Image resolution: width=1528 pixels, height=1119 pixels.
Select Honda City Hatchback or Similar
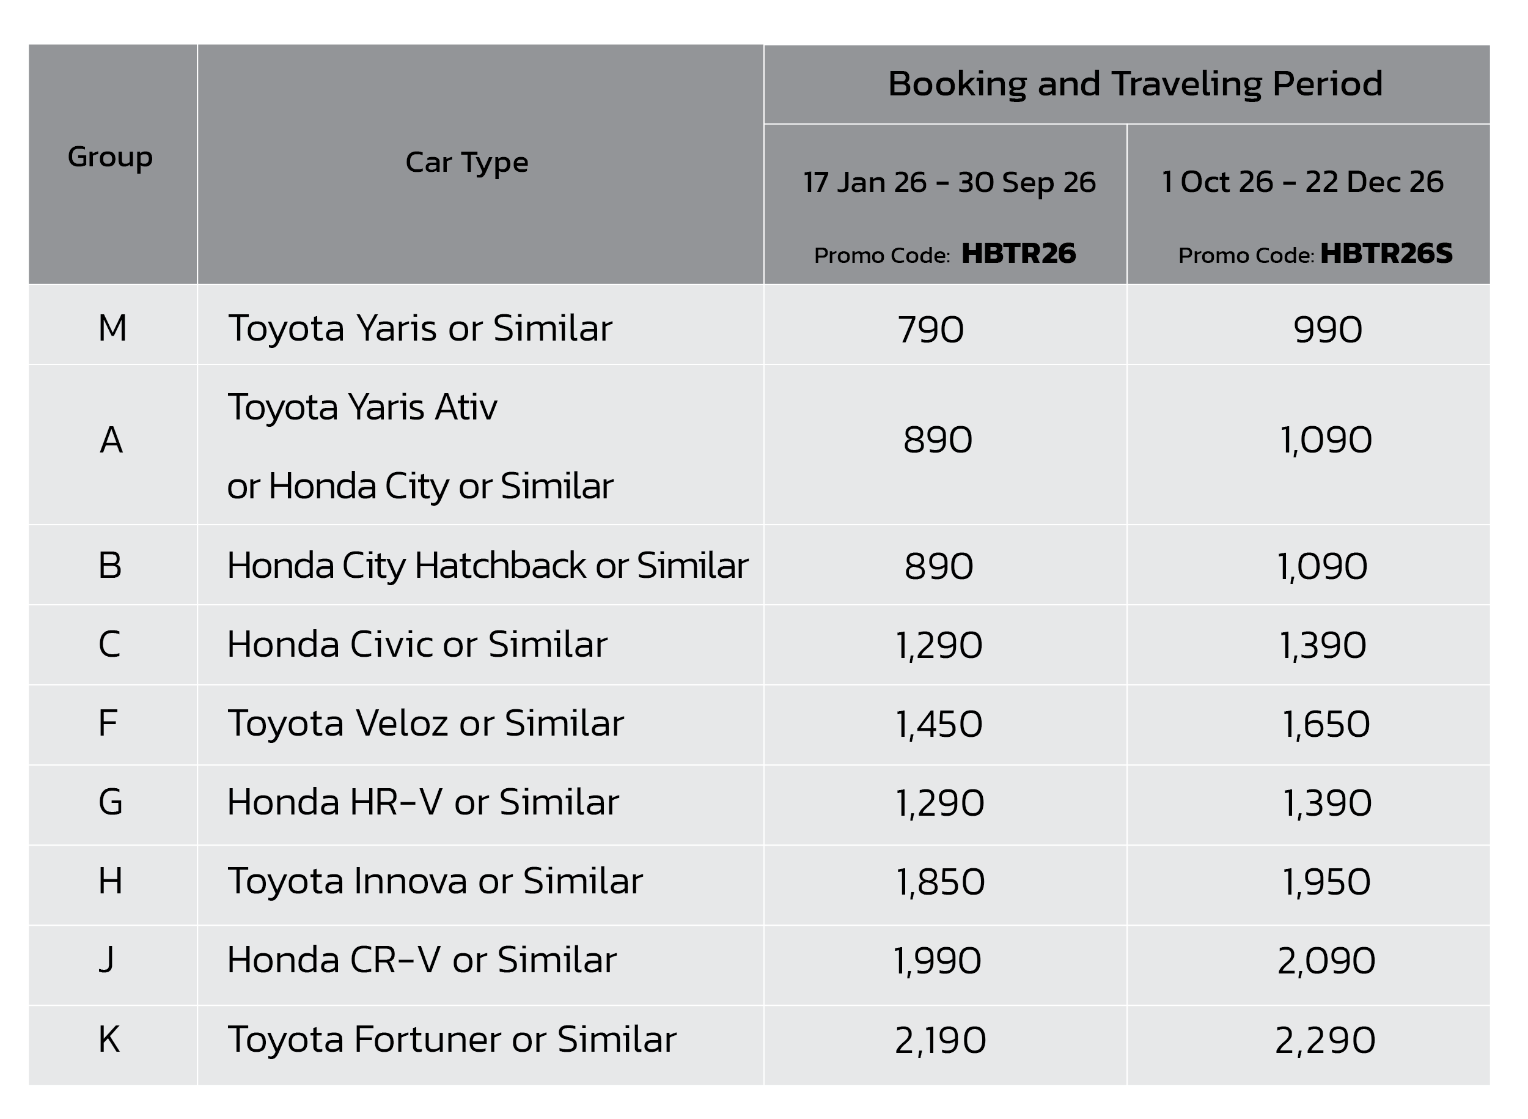coord(488,566)
